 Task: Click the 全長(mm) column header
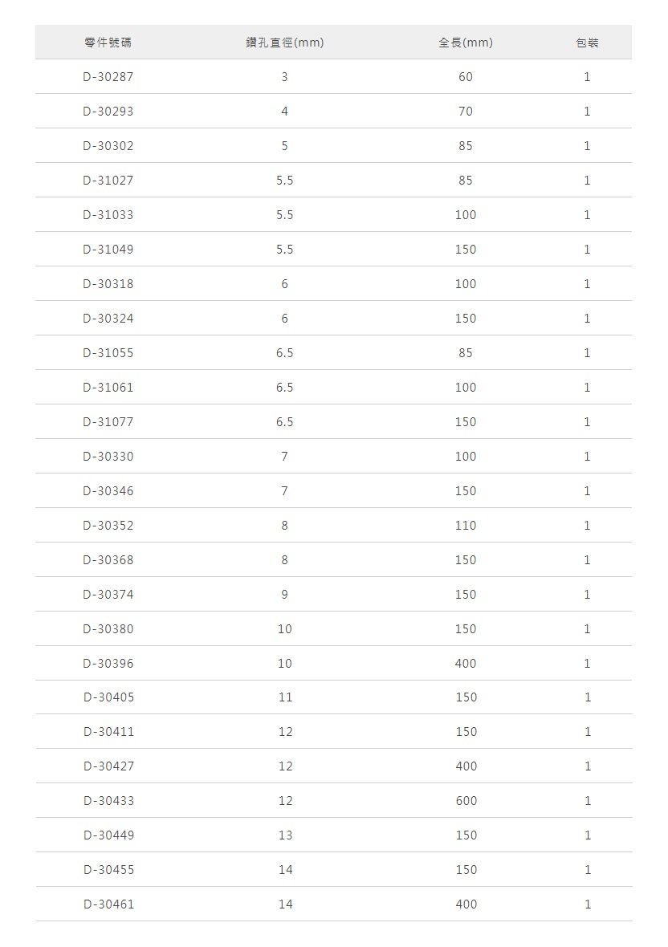pos(466,43)
